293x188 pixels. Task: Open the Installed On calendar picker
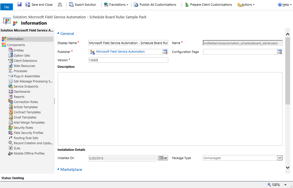tap(163, 158)
